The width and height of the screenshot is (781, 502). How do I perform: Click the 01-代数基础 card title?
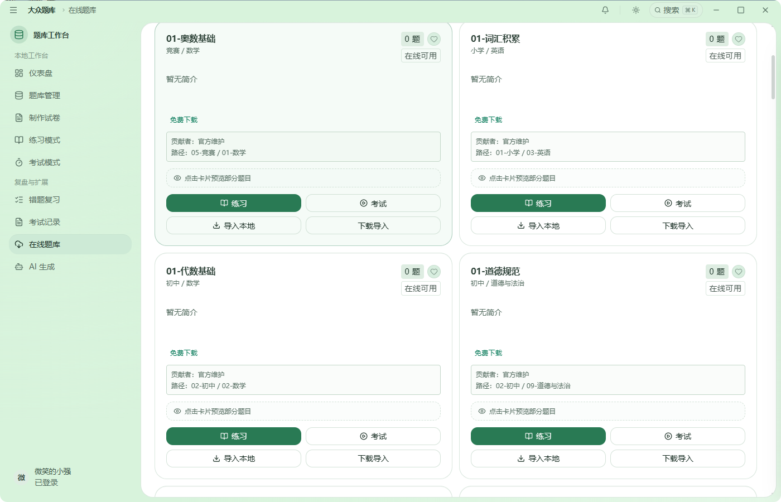(x=191, y=271)
